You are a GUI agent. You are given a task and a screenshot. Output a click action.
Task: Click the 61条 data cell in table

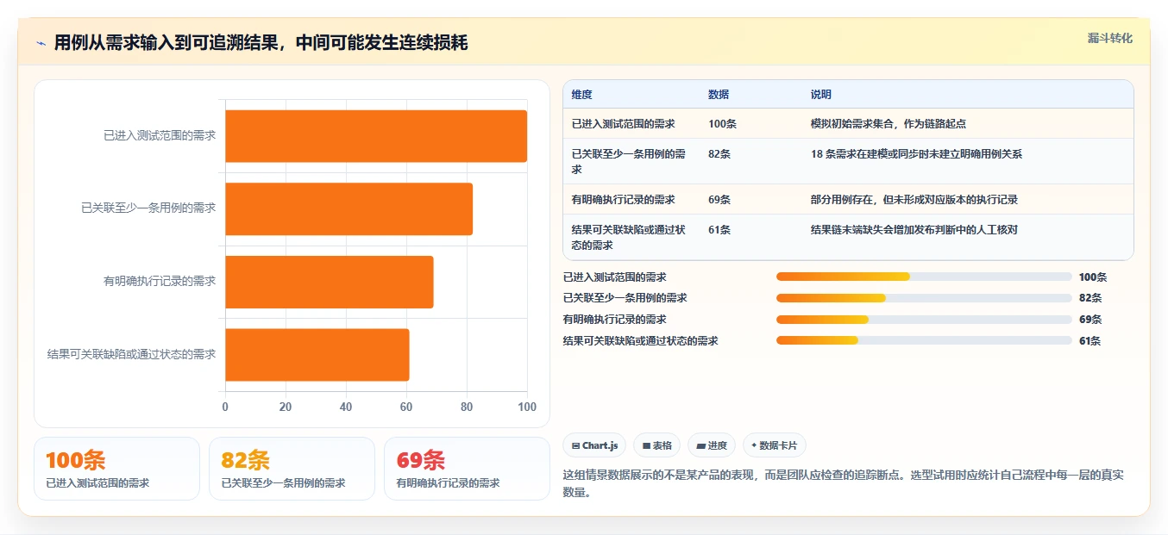click(x=719, y=230)
